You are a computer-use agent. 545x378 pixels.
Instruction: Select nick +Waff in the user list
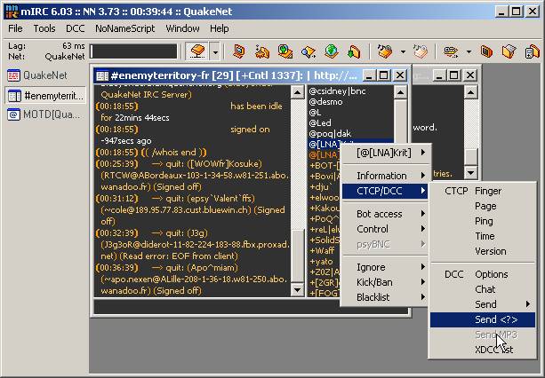[x=322, y=251]
